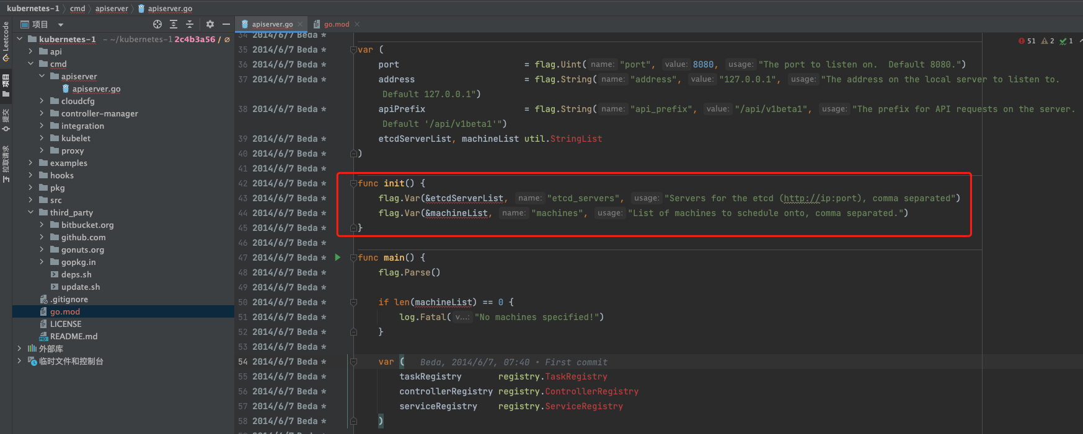Close the apiserver.go tab
The width and height of the screenshot is (1083, 434).
(300, 24)
